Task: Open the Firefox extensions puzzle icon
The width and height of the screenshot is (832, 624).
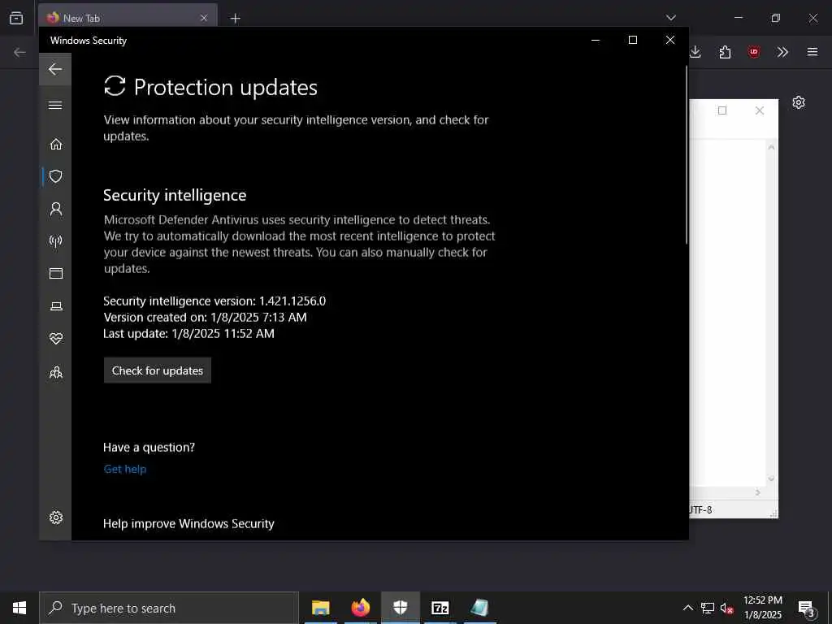Action: pos(725,52)
